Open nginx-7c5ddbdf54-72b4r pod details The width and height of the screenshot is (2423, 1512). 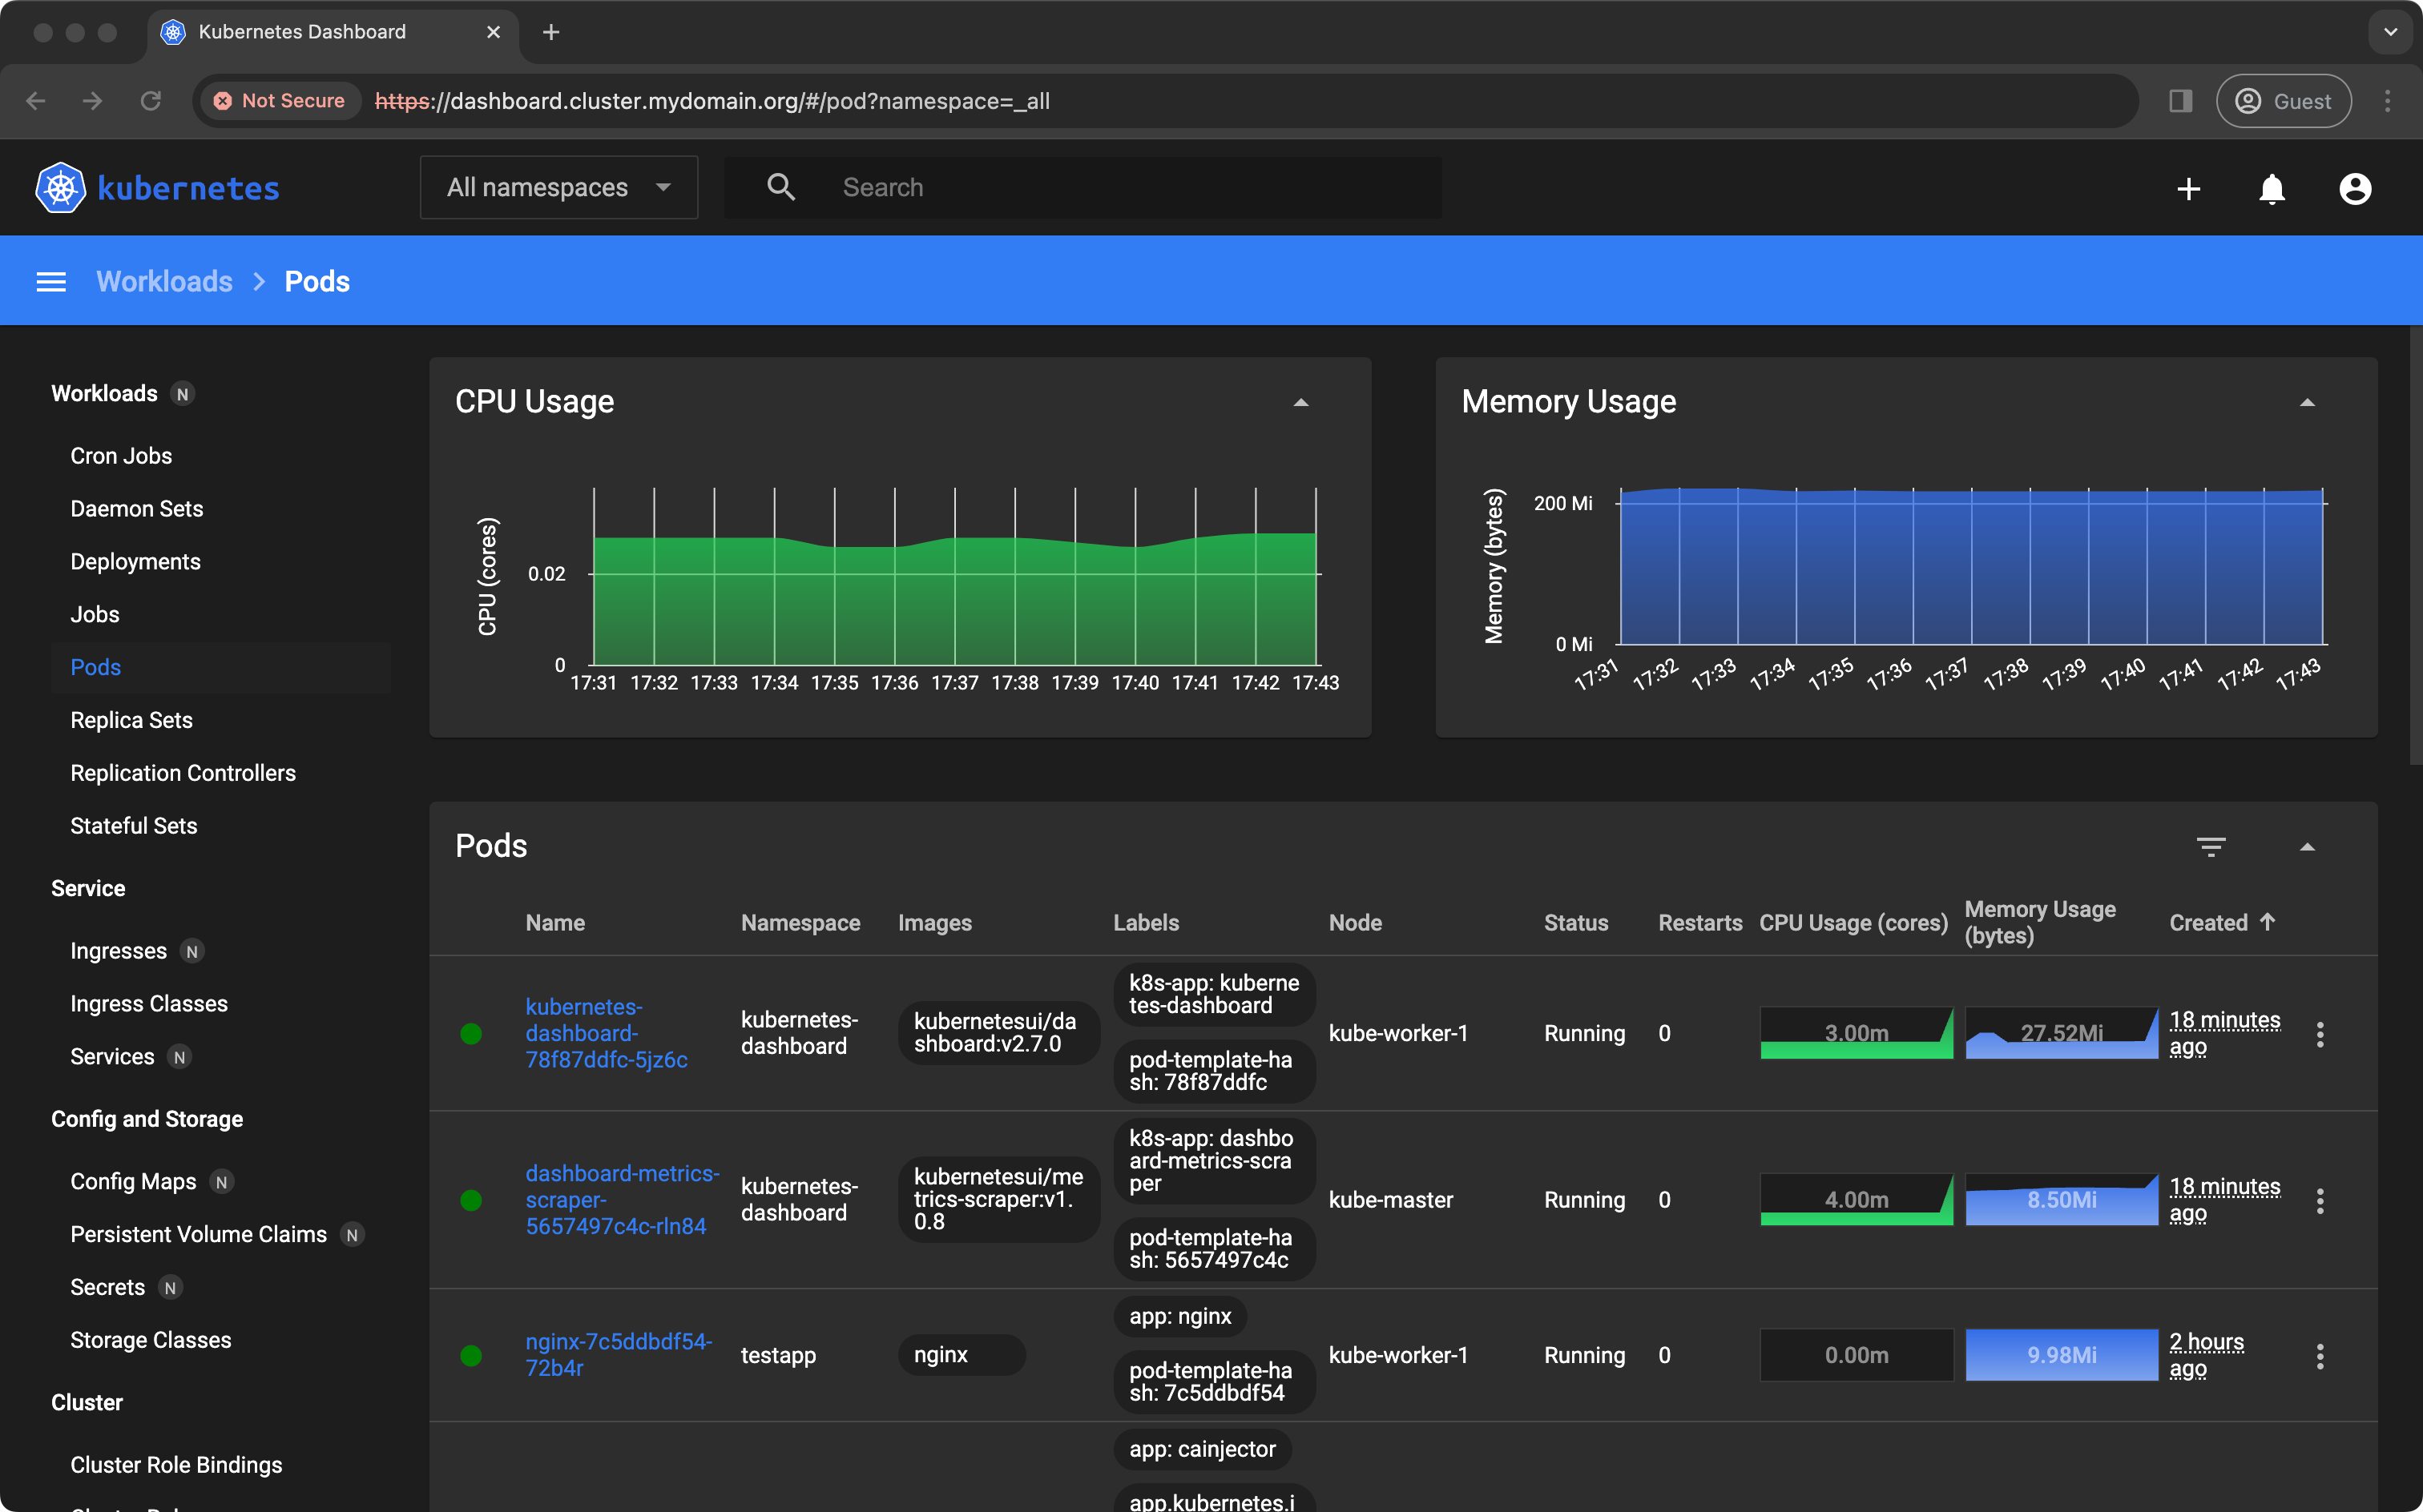click(617, 1353)
